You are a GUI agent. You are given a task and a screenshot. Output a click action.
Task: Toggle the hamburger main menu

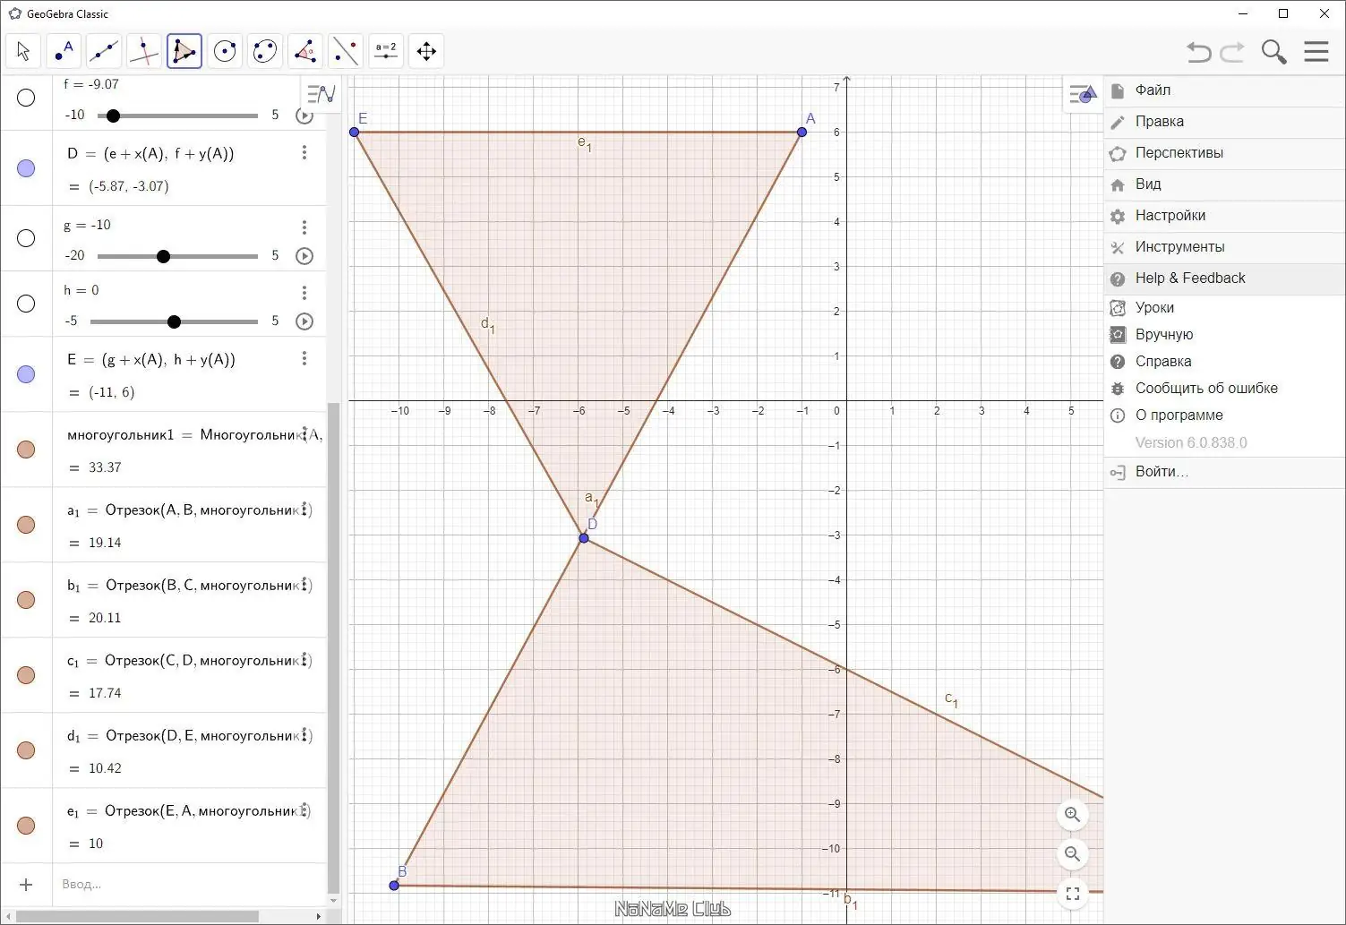point(1316,51)
